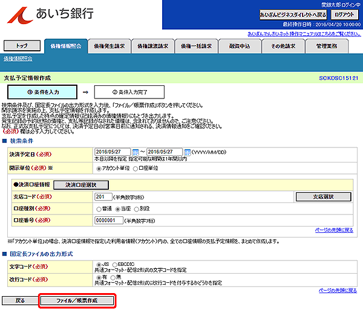The width and height of the screenshot is (363, 310).
Task: Click ログアウト button
Action: 344,15
